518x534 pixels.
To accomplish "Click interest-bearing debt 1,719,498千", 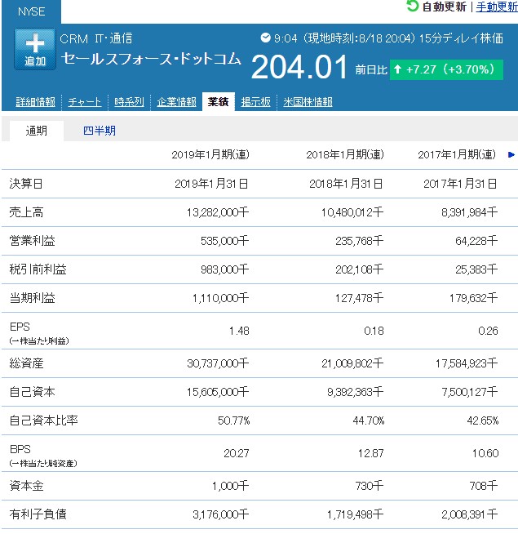I will point(356,515).
